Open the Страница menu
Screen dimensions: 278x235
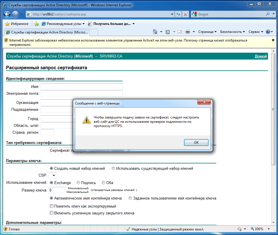(207, 32)
